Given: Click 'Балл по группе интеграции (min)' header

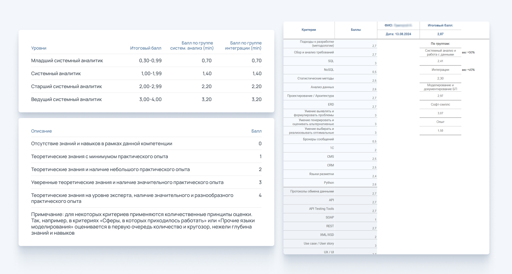Looking at the screenshot, I should [x=243, y=46].
